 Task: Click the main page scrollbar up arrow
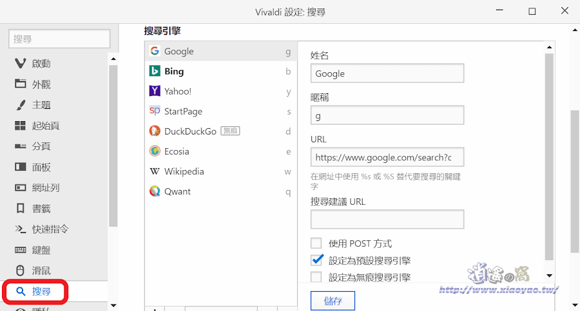(575, 30)
